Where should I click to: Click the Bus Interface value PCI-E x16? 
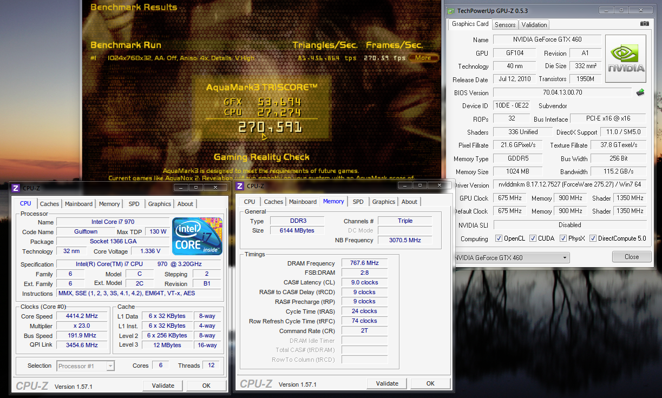click(608, 119)
